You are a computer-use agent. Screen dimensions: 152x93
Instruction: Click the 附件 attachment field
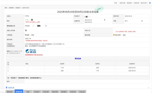87,81
